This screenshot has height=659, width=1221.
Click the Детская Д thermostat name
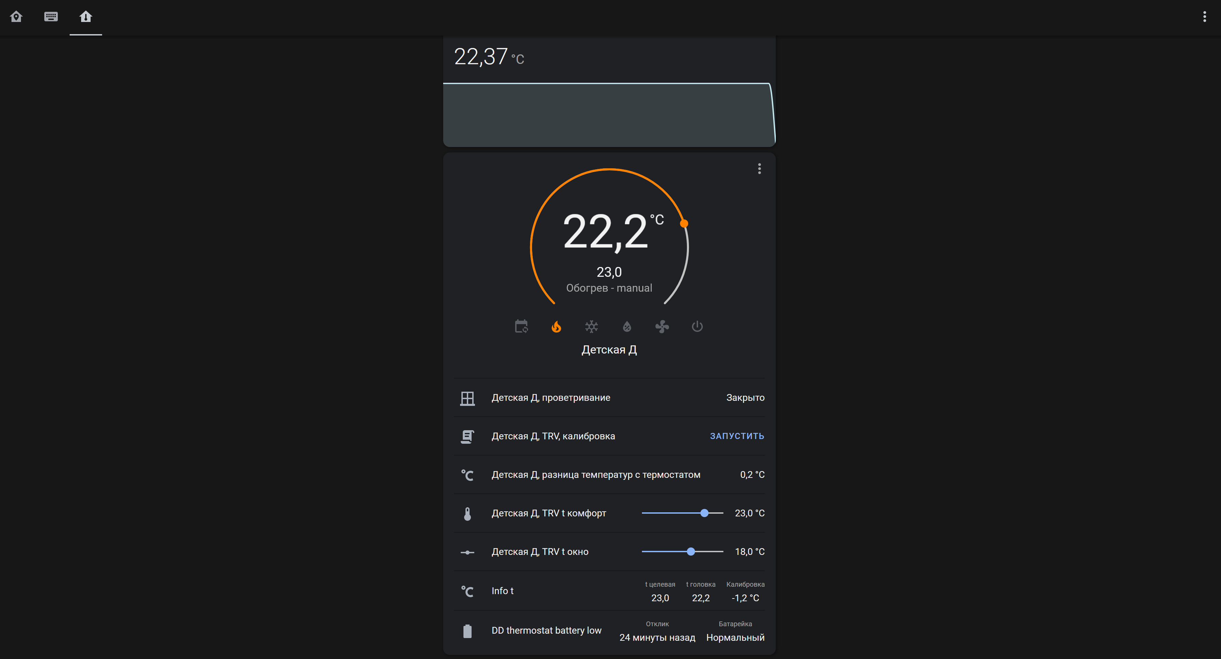click(x=609, y=350)
